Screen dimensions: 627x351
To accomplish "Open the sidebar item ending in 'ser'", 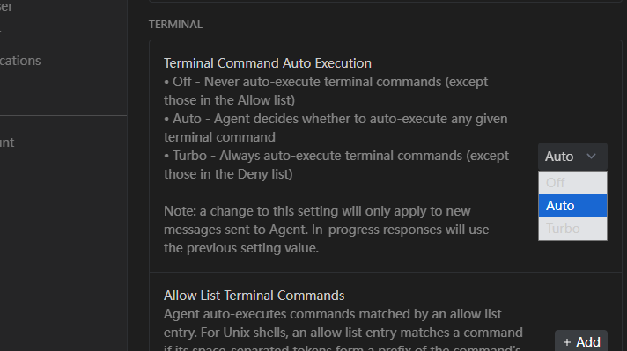I will click(6, 6).
